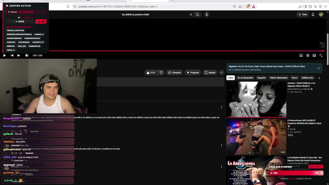Select the Reguetón chip
This screenshot has height=185, width=329.
(x=261, y=78)
